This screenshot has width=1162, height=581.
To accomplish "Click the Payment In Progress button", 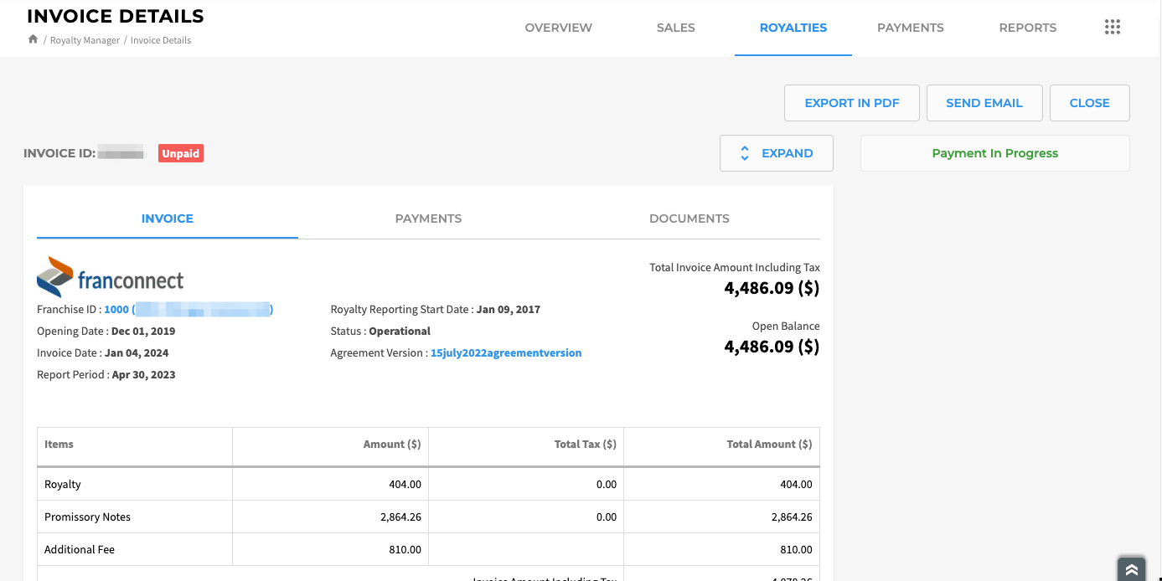I will click(x=995, y=153).
